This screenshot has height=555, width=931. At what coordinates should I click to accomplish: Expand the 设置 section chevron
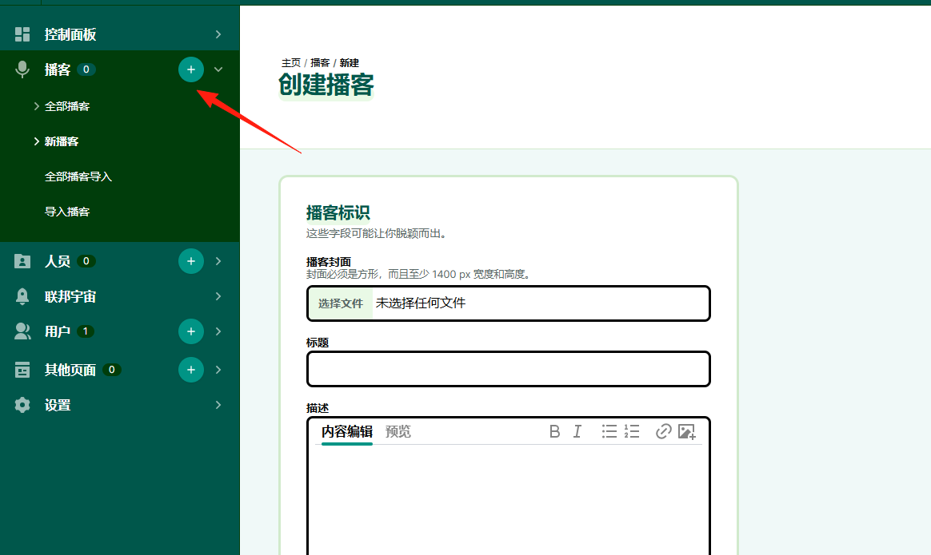click(x=218, y=405)
